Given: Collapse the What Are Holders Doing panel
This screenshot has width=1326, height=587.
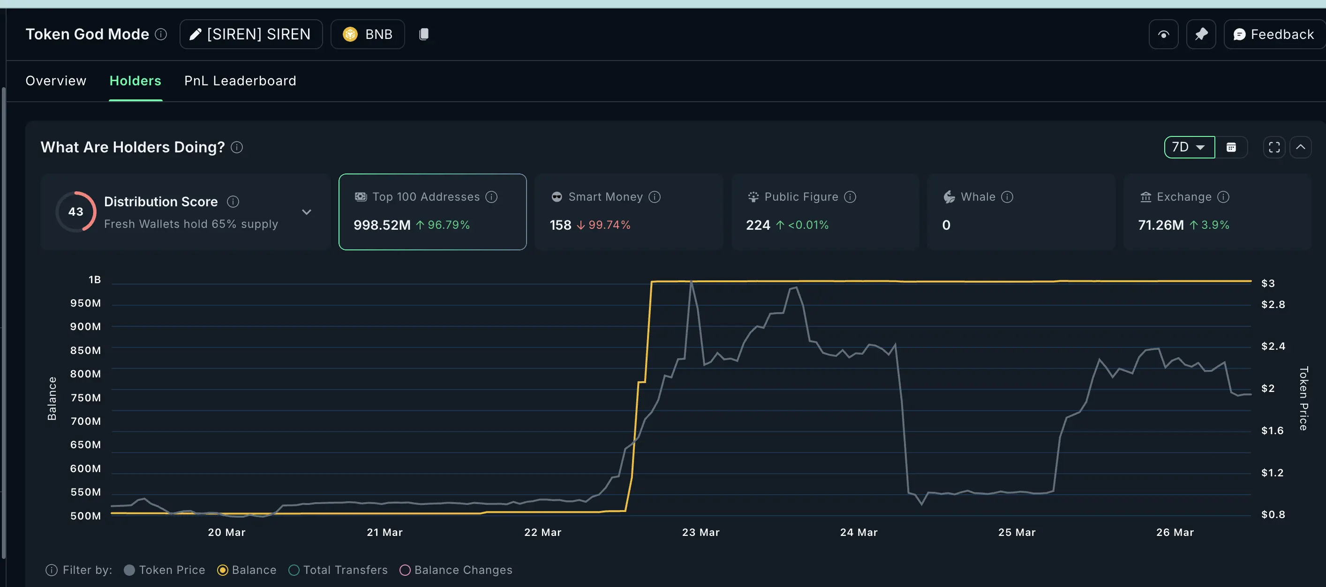Looking at the screenshot, I should [1300, 147].
